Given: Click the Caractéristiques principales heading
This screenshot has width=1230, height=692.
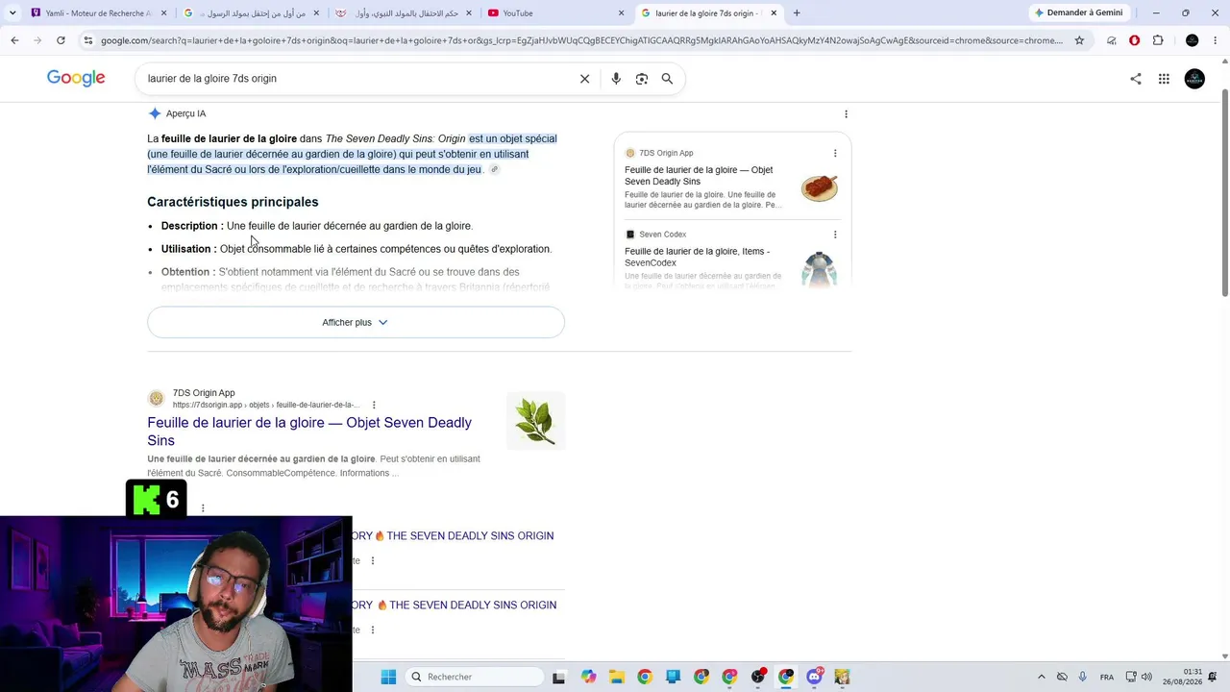Looking at the screenshot, I should (x=233, y=202).
